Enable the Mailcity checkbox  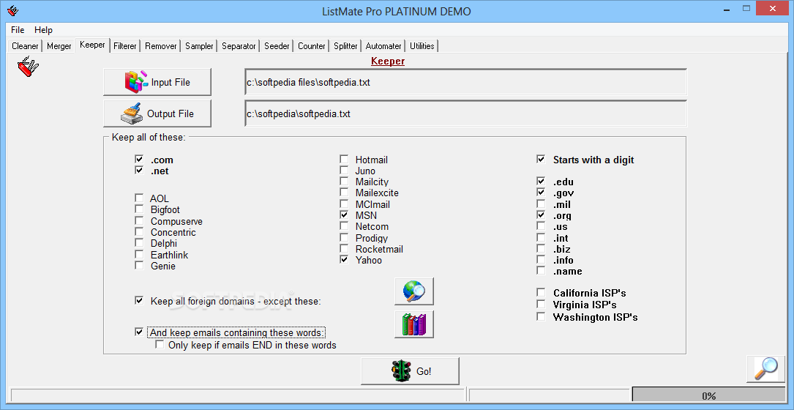(345, 182)
